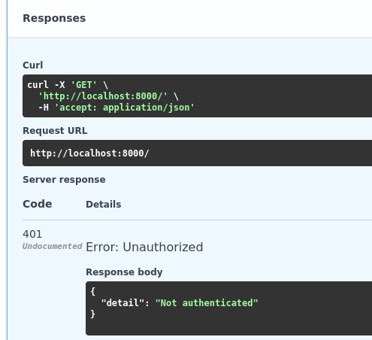This screenshot has height=340, width=372.
Task: Click the 'http://localhost:8000/' line in curl block
Action: [x=108, y=96]
